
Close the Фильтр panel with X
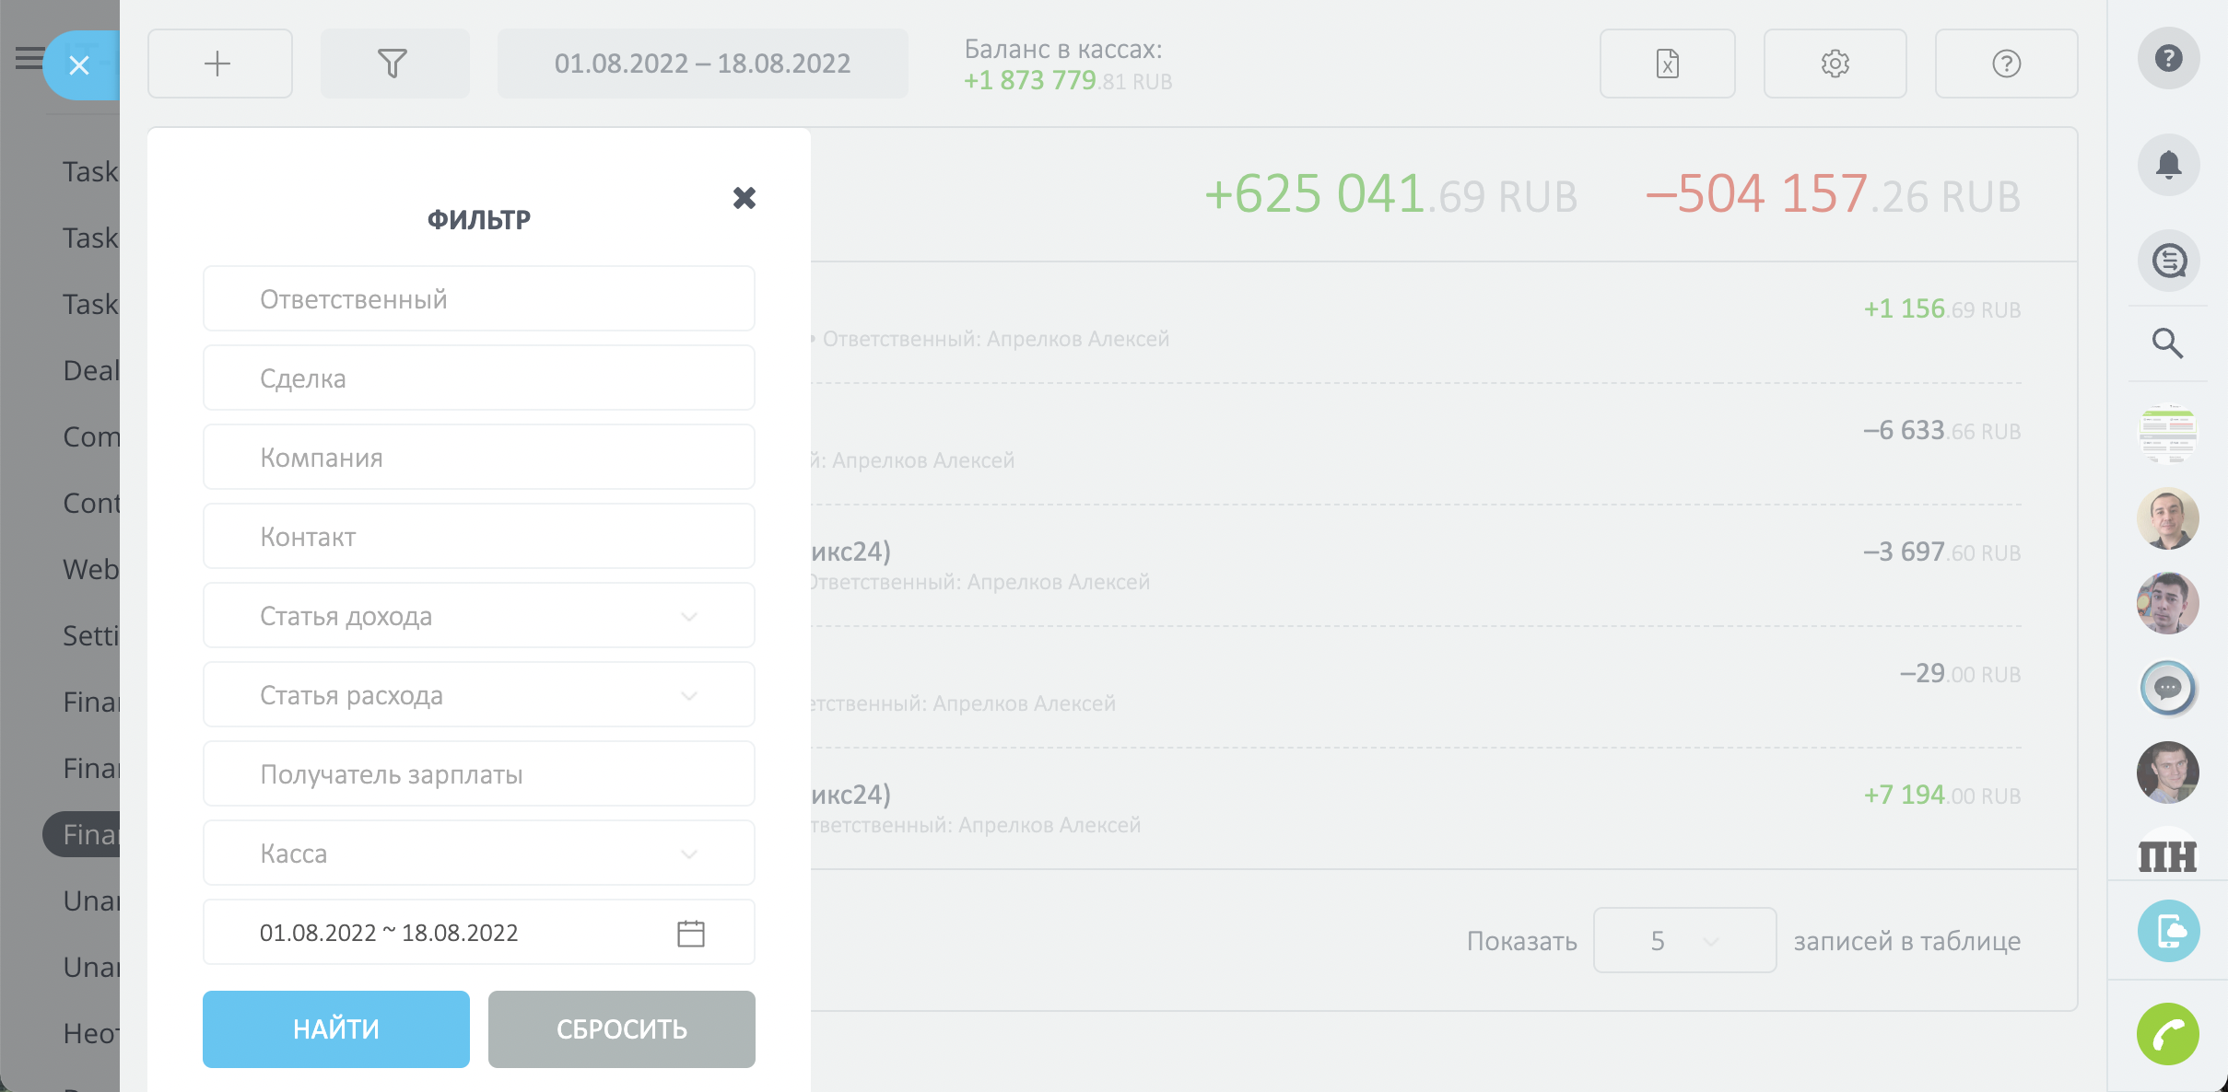click(745, 198)
